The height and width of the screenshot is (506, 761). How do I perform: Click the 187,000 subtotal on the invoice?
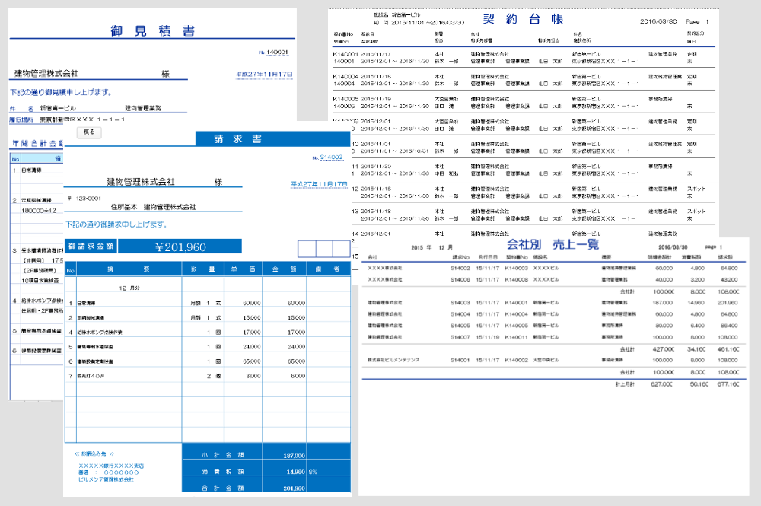click(294, 456)
